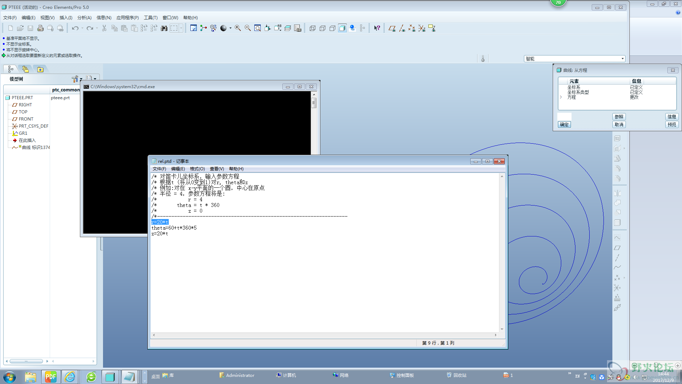Image resolution: width=682 pixels, height=384 pixels.
Task: Click the datum curve tool in right toolbar
Action: [x=617, y=267]
